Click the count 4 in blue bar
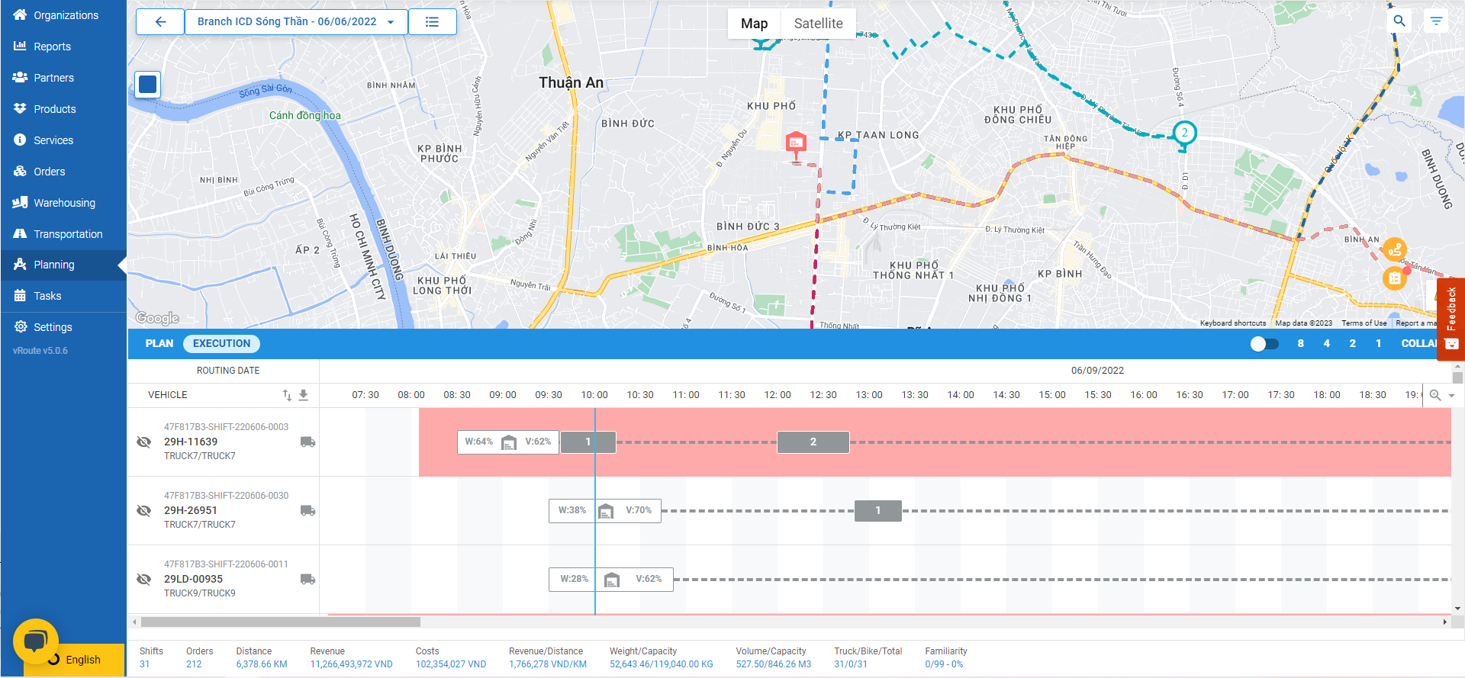Screen dimensions: 1465x678 pyautogui.click(x=1326, y=344)
